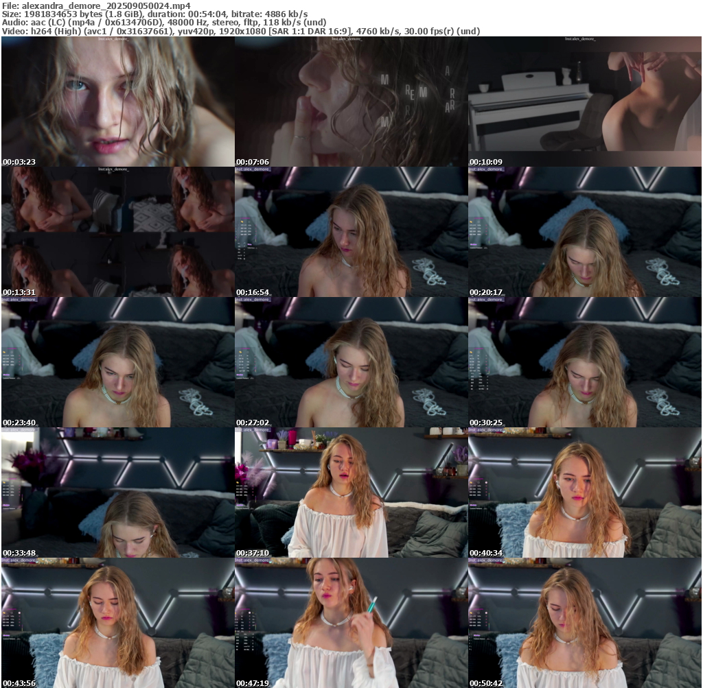Click the thumbnail at 00:37:10
Screen dimensions: 703x688
coord(351,493)
